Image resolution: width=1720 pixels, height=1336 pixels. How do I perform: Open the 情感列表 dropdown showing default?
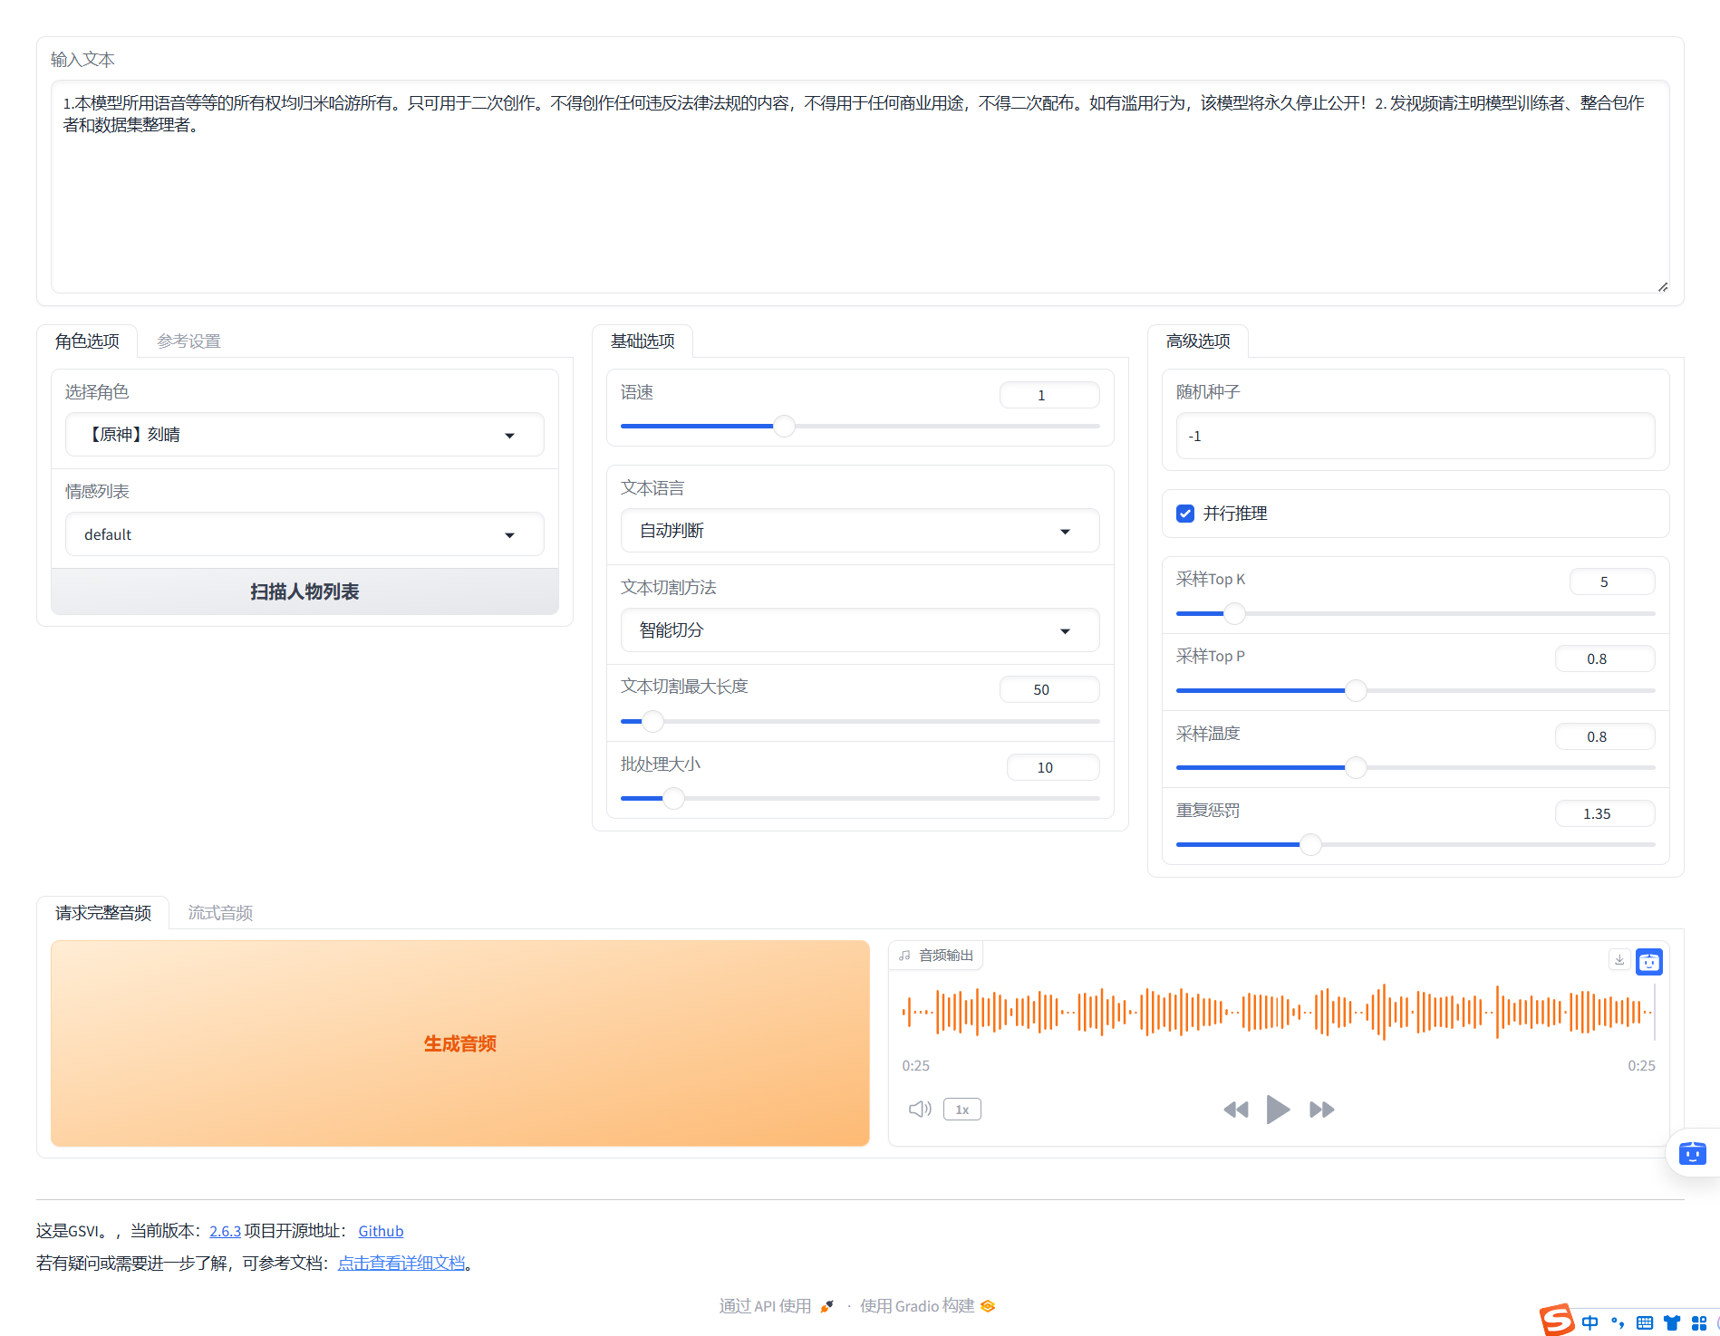click(304, 534)
